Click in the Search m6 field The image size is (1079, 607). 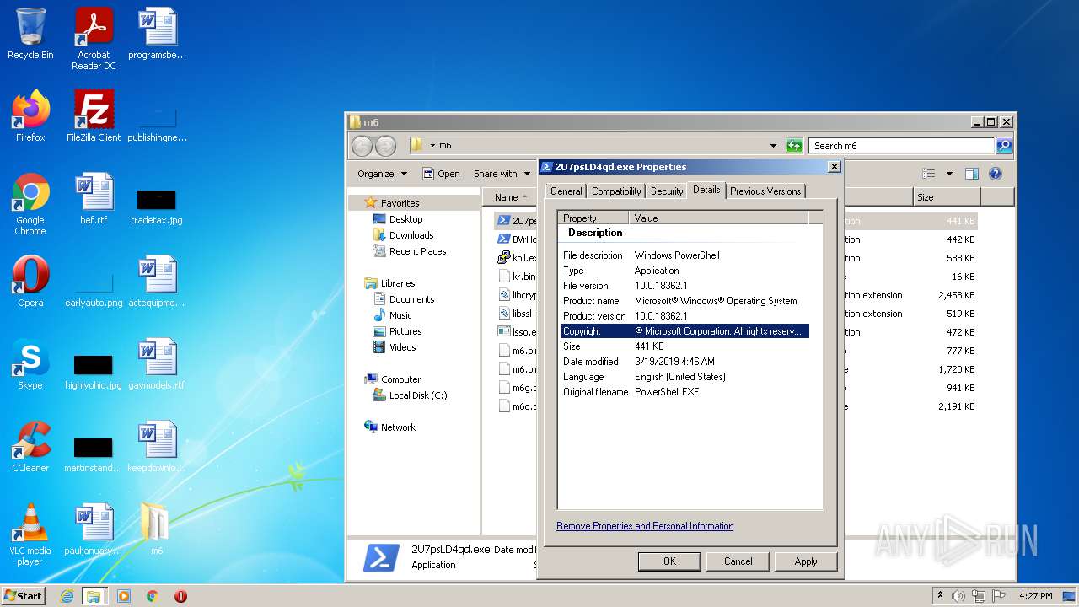[x=901, y=146]
